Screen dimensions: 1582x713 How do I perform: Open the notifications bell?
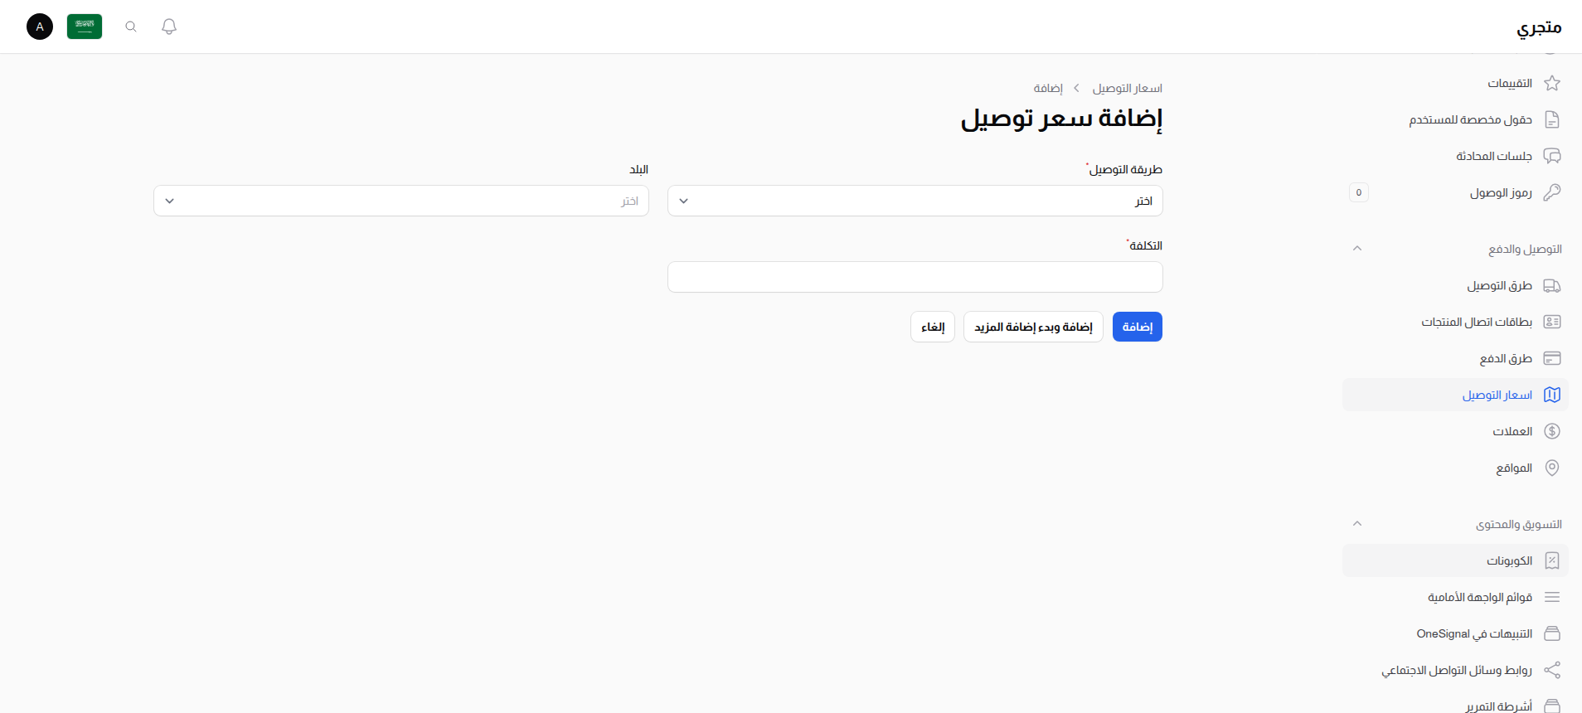pos(169,27)
